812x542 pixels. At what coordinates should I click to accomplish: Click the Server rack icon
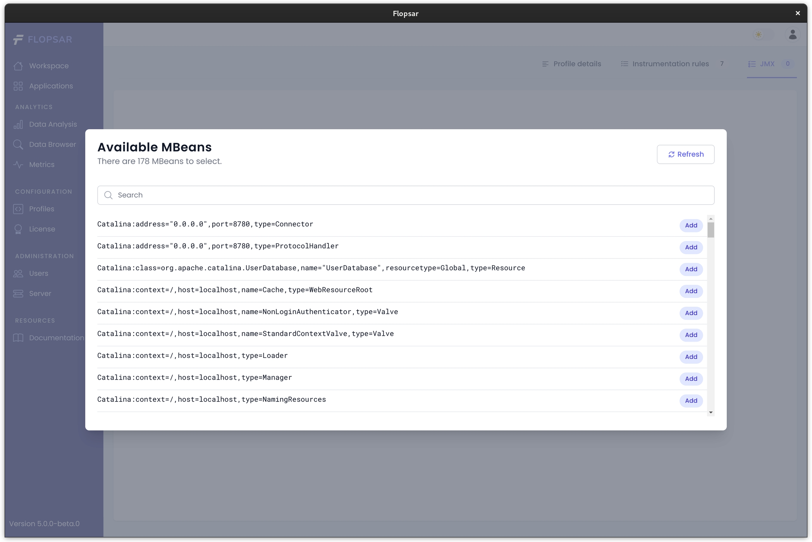point(18,293)
